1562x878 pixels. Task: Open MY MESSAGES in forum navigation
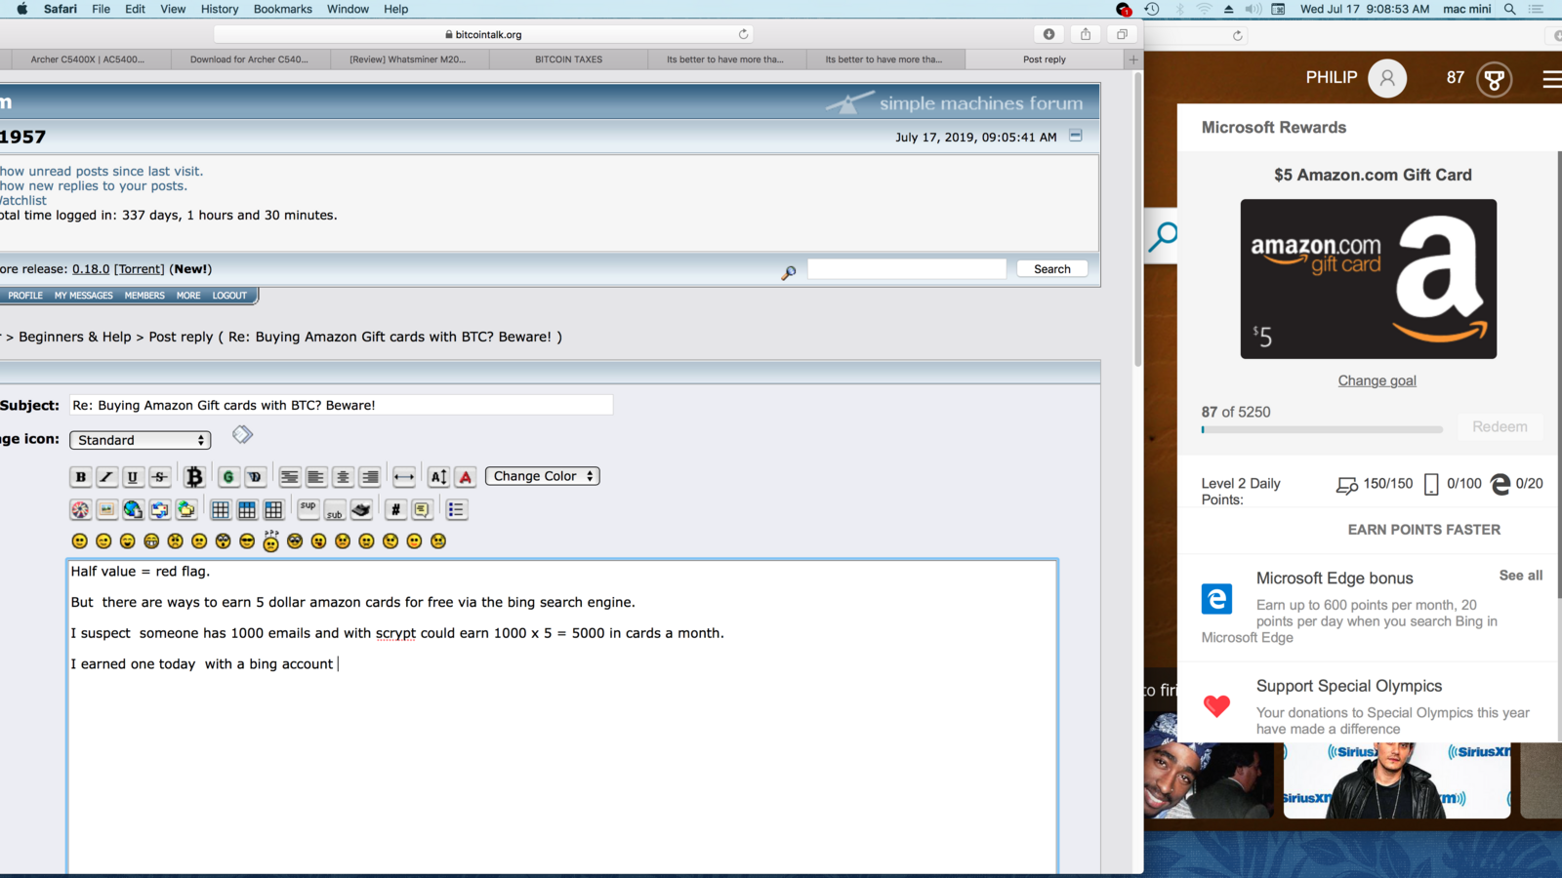tap(84, 296)
